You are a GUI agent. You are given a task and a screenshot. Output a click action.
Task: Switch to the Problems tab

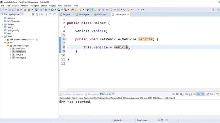[x=65, y=94]
